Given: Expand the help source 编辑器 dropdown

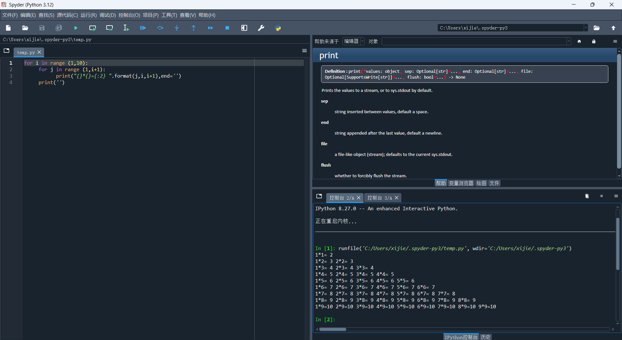Looking at the screenshot, I should coord(353,41).
